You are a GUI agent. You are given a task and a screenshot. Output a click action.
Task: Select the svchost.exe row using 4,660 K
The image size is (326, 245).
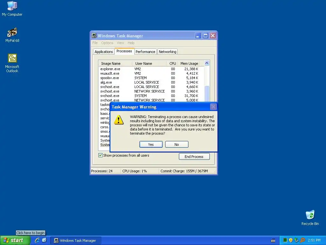(x=149, y=87)
